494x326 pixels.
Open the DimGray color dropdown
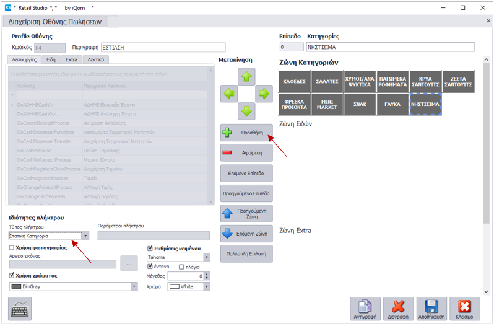[x=134, y=286]
